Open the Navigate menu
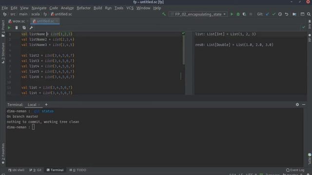This screenshot has height=175, width=312. coord(39,8)
